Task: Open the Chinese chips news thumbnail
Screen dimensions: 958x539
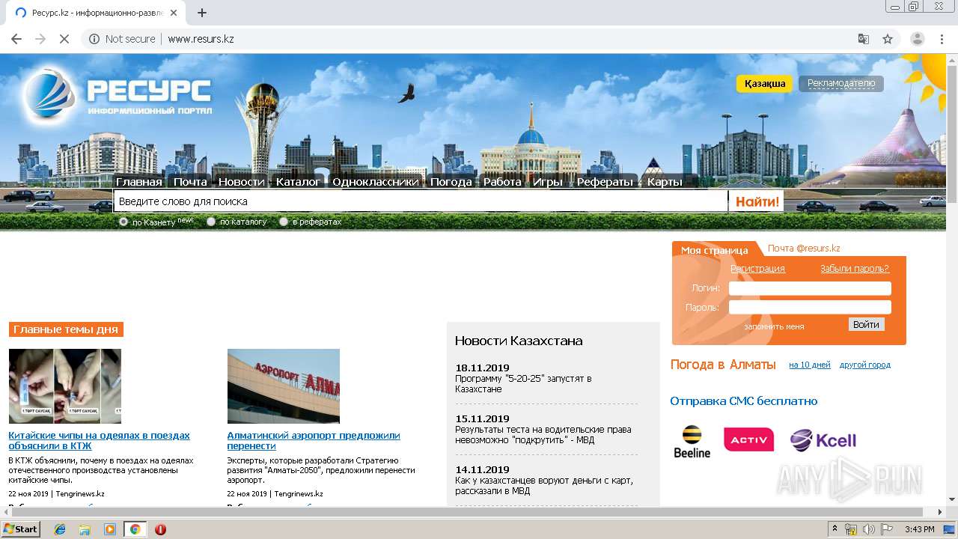Action: point(65,386)
